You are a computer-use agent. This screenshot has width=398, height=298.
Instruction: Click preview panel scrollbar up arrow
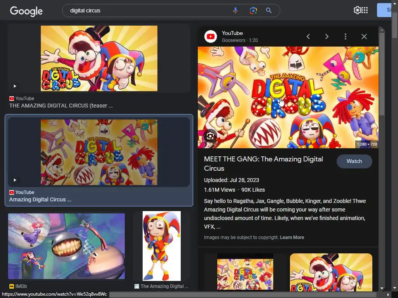(x=382, y=30)
